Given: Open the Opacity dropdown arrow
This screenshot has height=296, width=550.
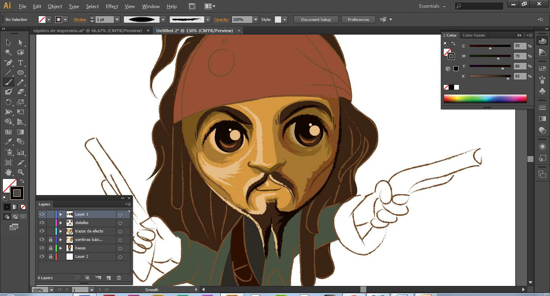Looking at the screenshot, I should tap(255, 19).
